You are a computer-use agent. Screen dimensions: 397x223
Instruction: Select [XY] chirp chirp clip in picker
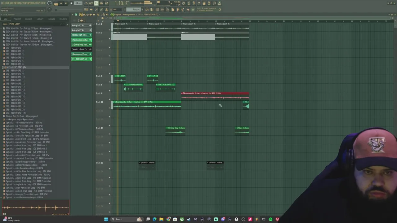click(x=82, y=45)
